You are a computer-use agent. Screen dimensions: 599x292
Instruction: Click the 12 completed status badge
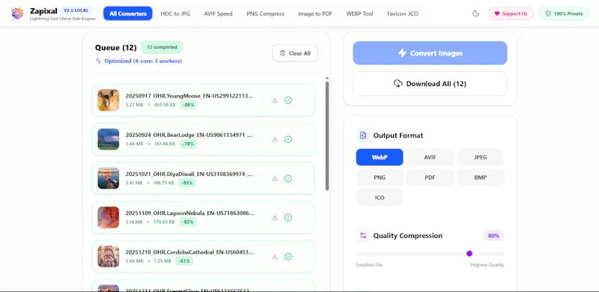tap(162, 47)
